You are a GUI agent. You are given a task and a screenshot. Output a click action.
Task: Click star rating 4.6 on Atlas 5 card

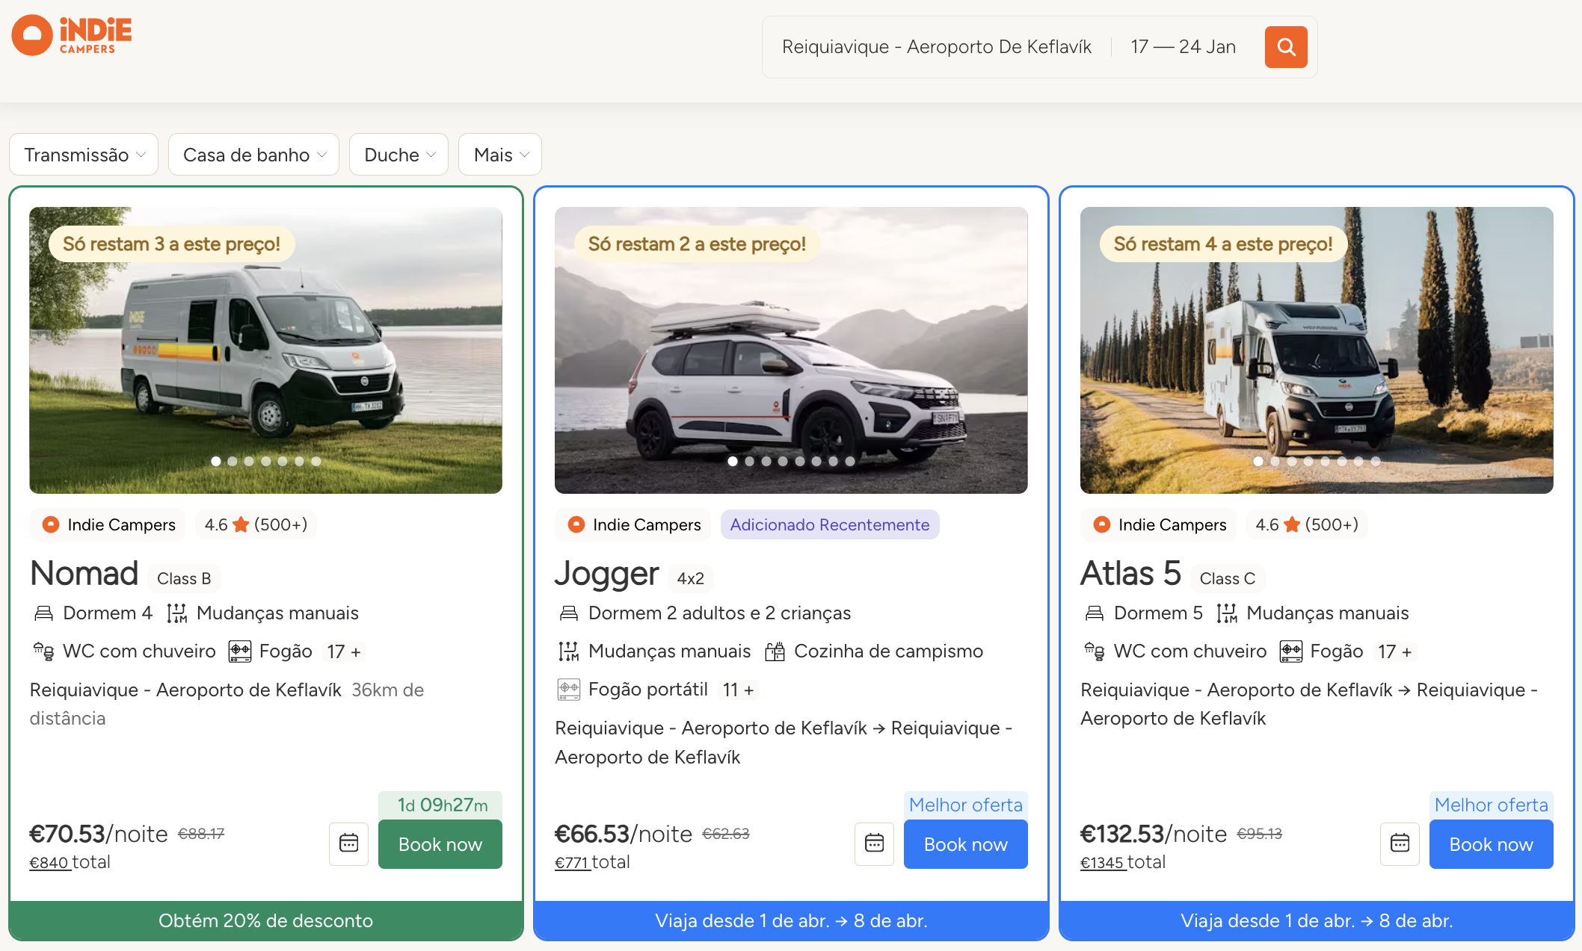coord(1307,524)
